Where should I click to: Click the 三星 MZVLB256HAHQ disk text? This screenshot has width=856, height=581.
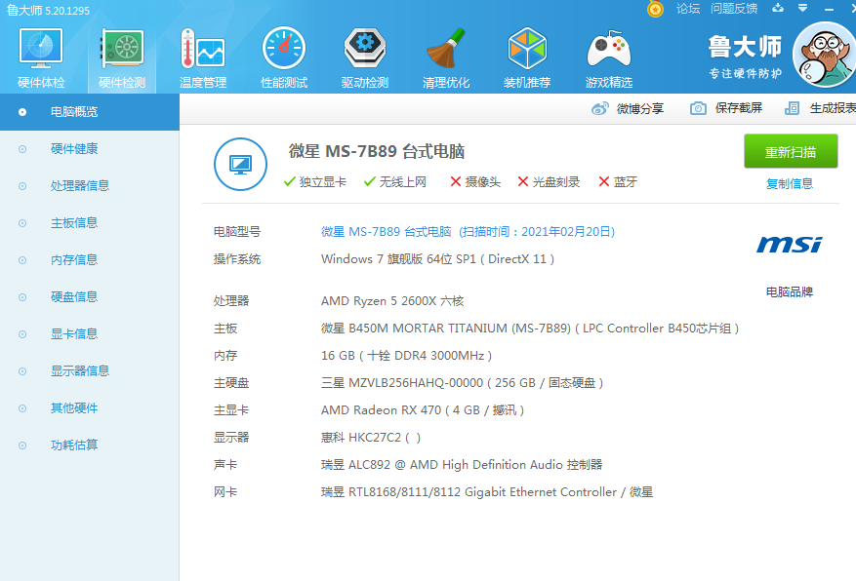(463, 382)
